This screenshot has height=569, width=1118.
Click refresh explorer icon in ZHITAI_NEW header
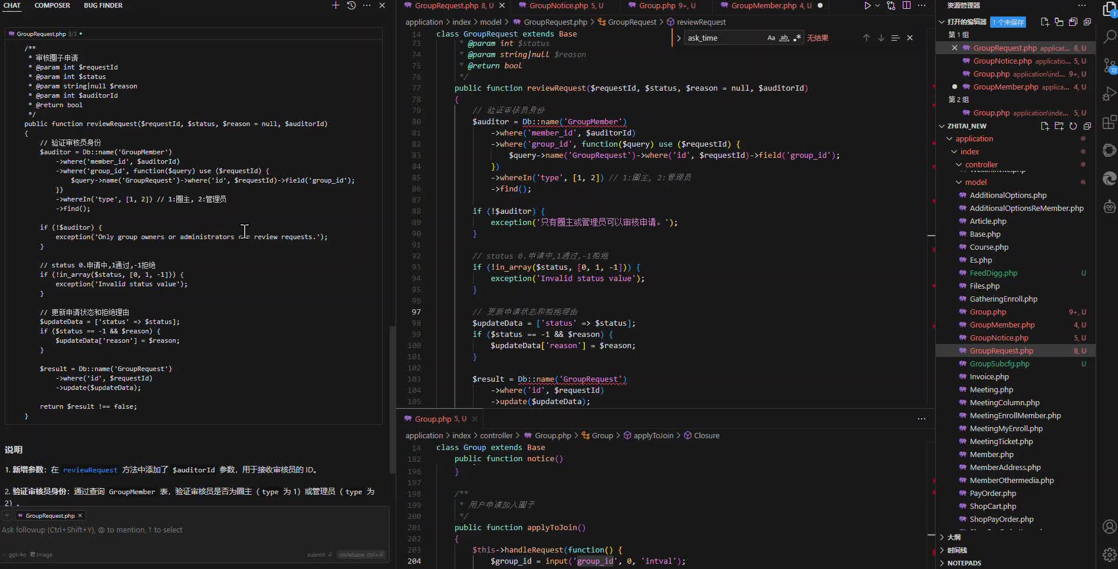pos(1073,126)
